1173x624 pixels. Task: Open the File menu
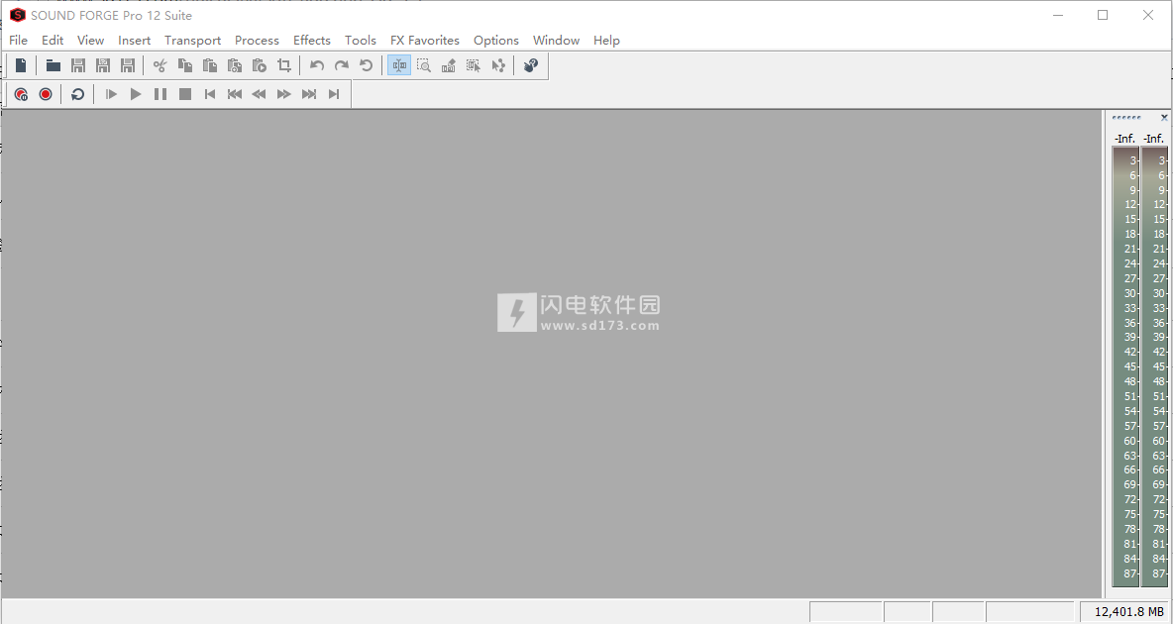click(x=18, y=41)
